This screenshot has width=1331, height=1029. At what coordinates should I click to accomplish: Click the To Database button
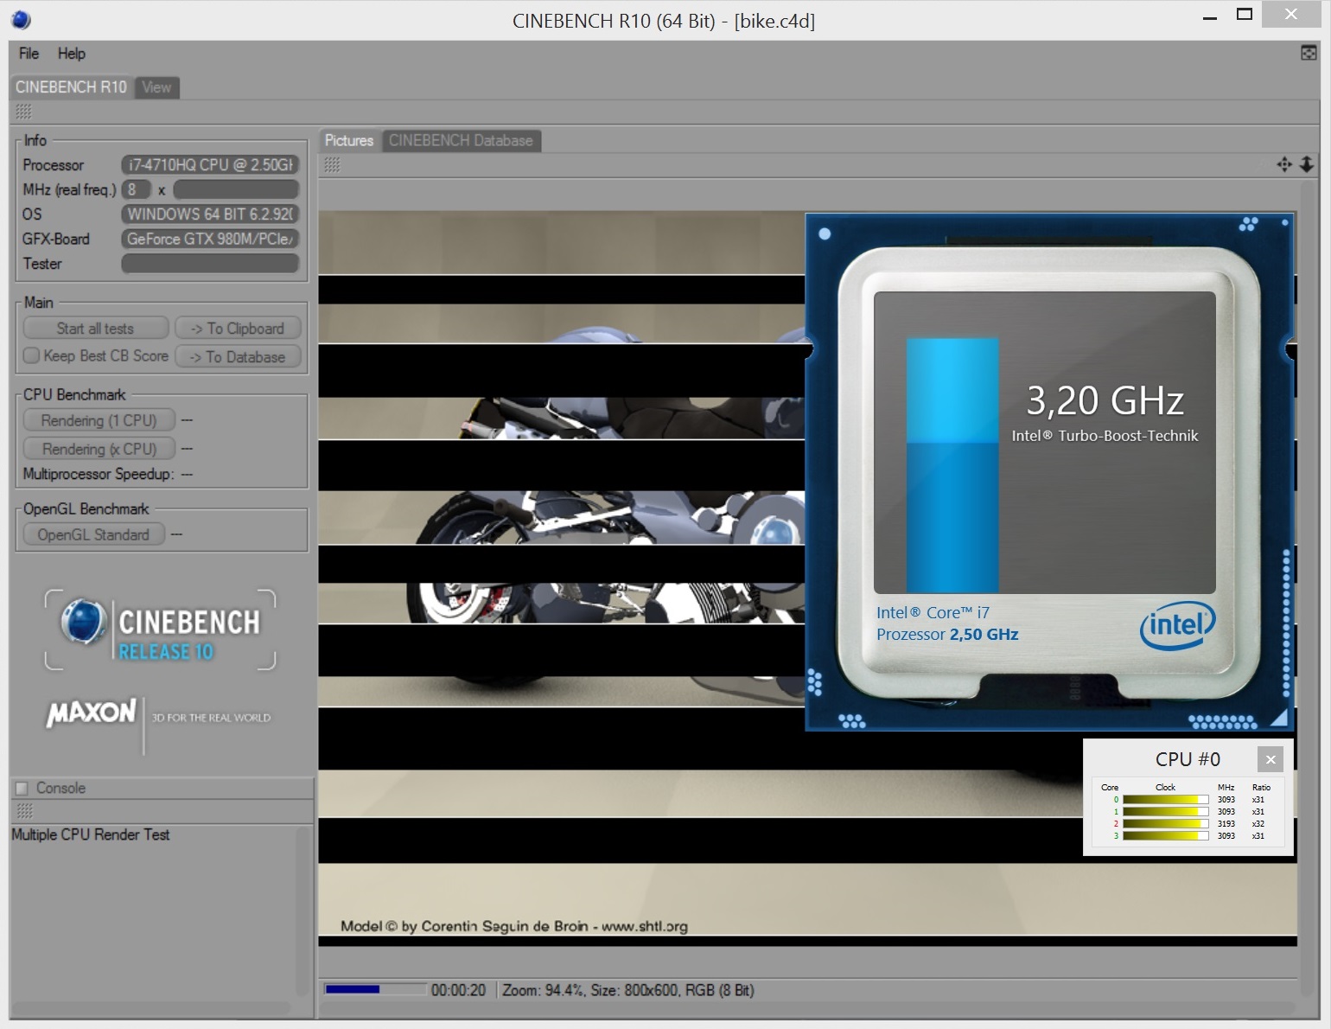238,357
